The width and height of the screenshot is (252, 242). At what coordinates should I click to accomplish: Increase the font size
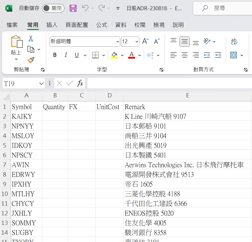click(x=146, y=41)
